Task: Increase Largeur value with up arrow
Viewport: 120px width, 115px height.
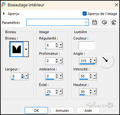Action: (x=23, y=75)
